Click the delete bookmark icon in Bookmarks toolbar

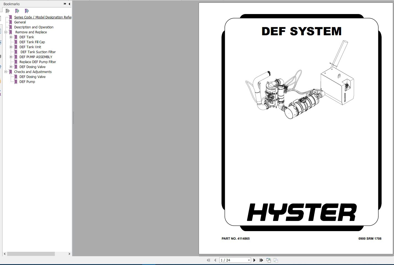(x=7, y=11)
